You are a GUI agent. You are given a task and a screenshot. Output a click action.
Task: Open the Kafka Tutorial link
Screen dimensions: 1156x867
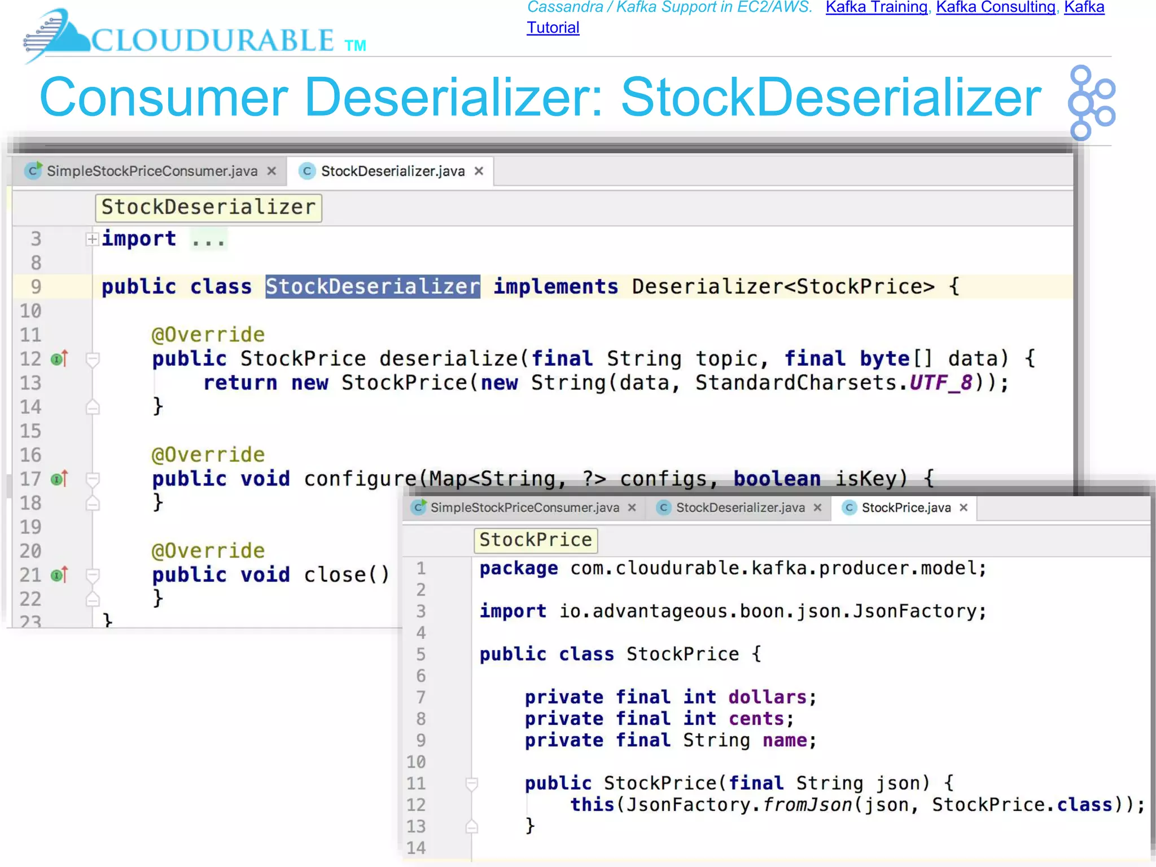point(553,28)
